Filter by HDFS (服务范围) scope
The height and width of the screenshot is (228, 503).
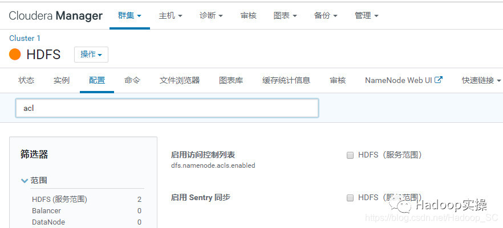(x=59, y=200)
